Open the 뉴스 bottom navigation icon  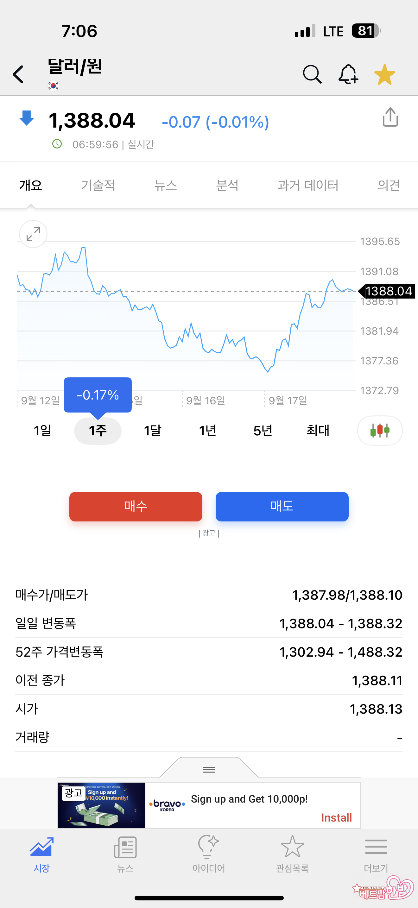click(x=125, y=853)
